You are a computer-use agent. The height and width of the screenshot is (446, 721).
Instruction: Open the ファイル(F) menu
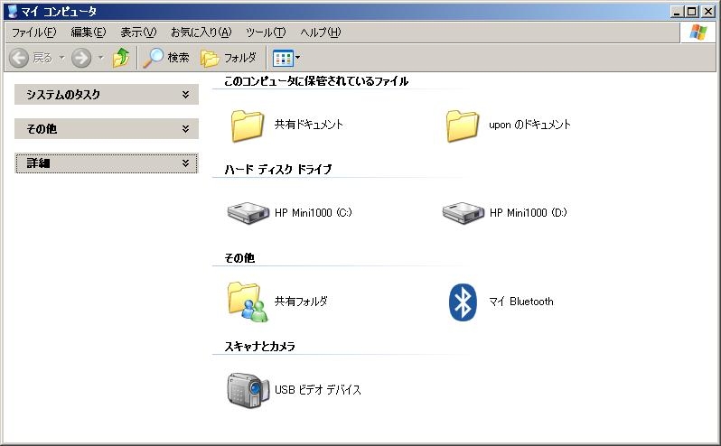[33, 33]
